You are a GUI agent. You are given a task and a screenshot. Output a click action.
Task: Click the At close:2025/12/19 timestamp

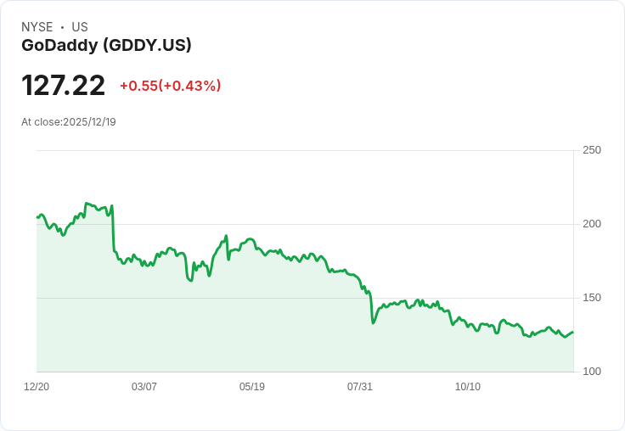[x=69, y=122]
